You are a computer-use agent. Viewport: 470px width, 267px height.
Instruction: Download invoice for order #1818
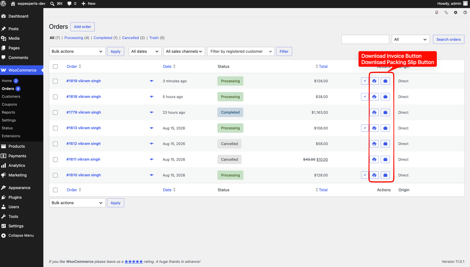pos(374,97)
